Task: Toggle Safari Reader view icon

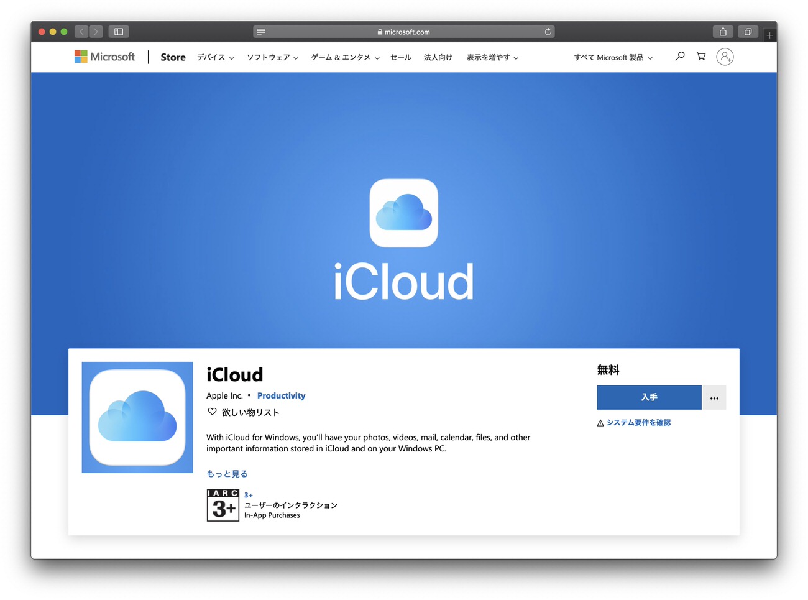Action: 261,32
